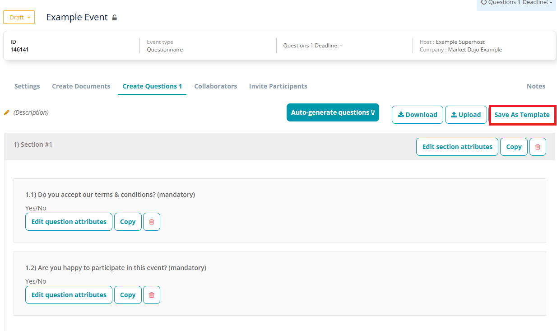Screen dimensions: 557x331
Task: Click Event type Questionnaire value
Action: [x=165, y=50]
